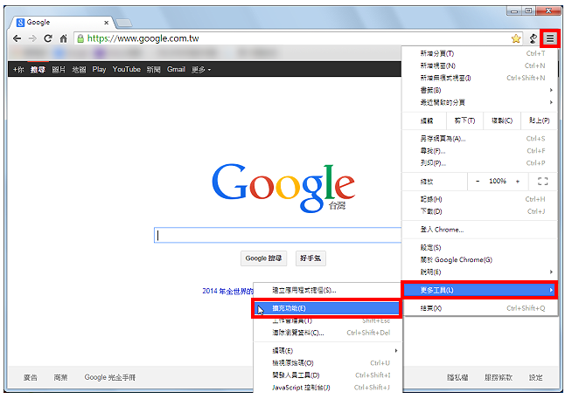Screen dimensions: 572x399
Task: Click the 廣告 footer link
Action: (31, 377)
